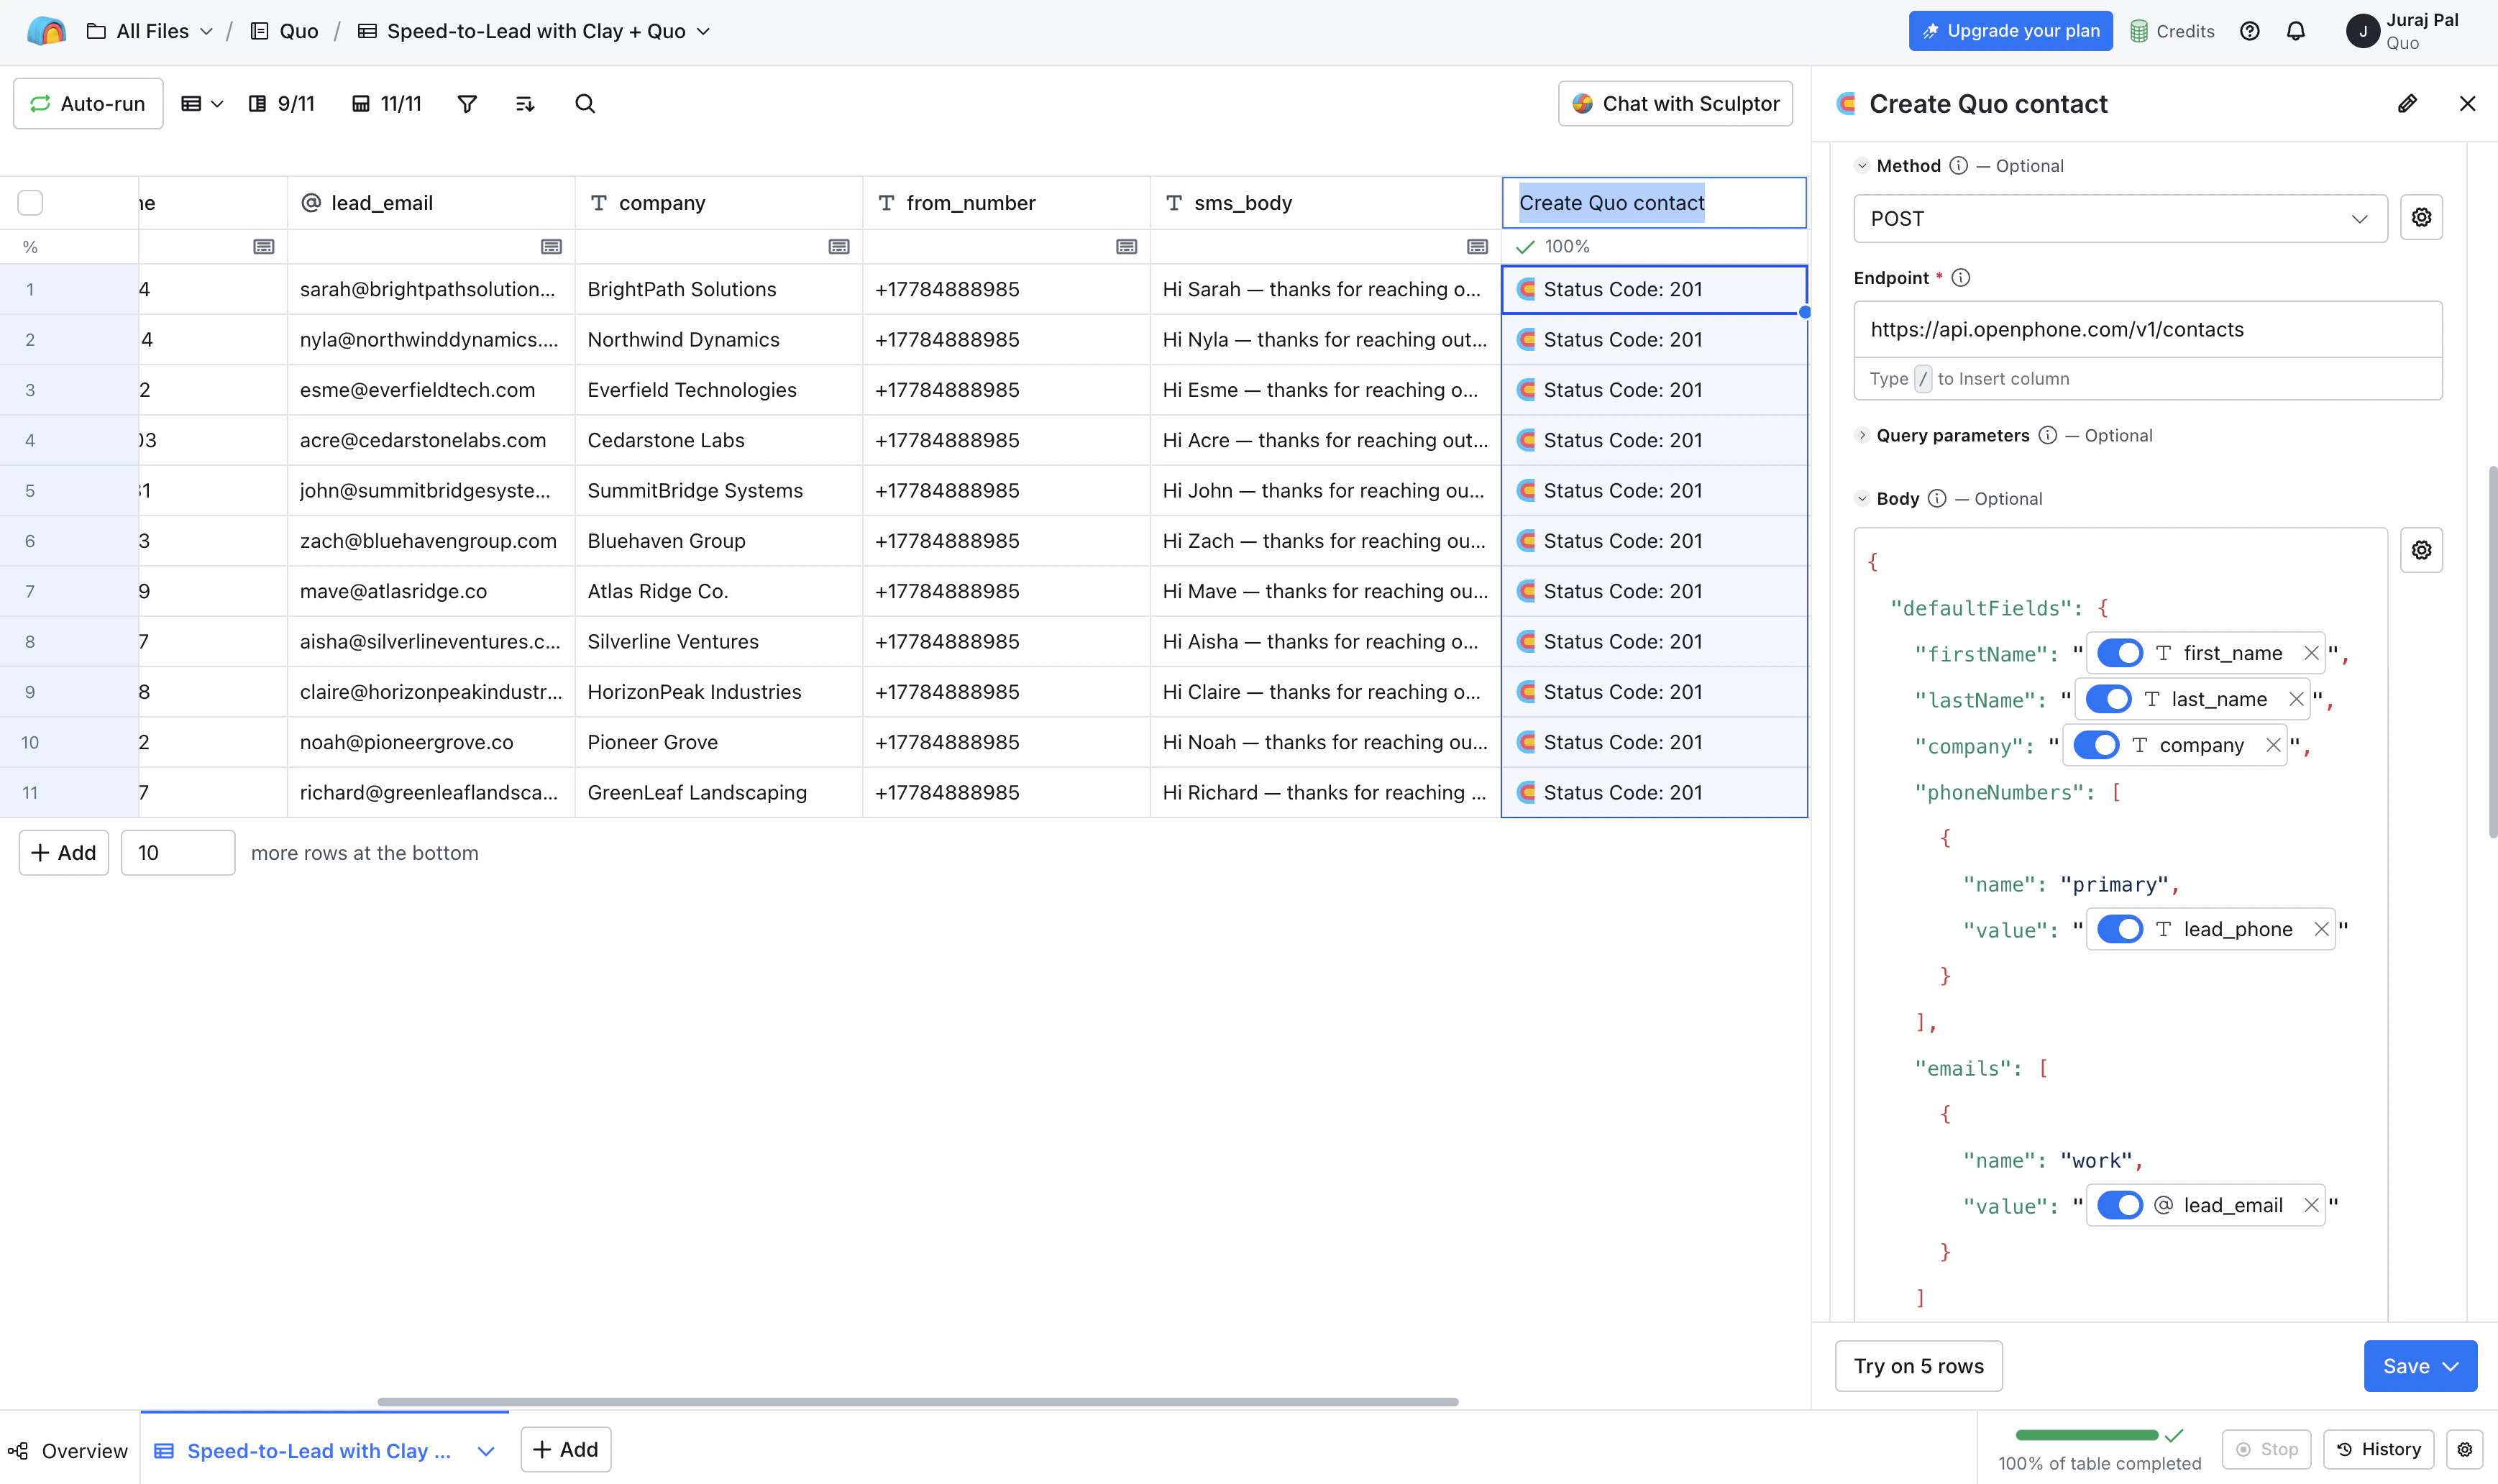Switch to the Overview tab
The image size is (2498, 1484).
point(68,1450)
